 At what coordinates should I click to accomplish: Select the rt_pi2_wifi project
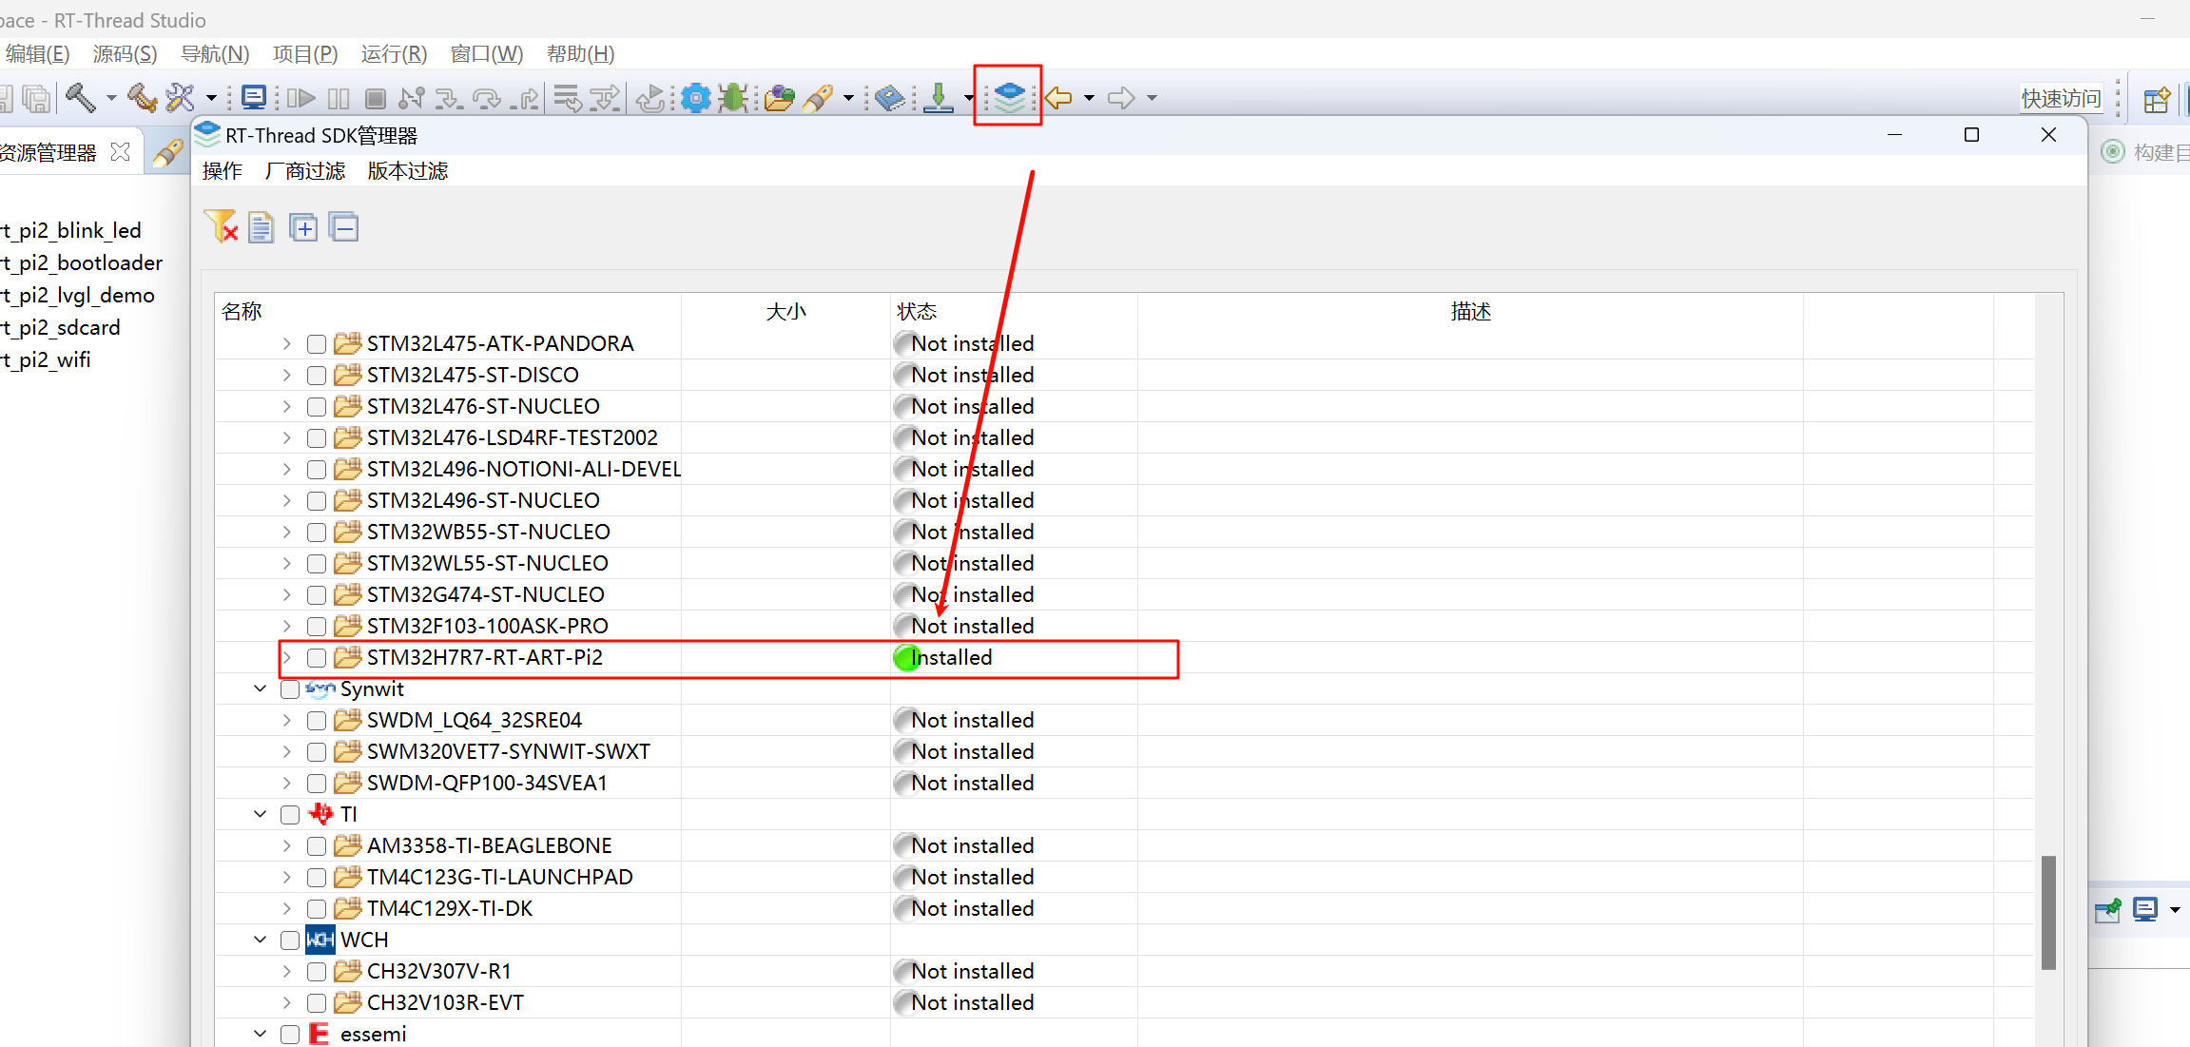tap(46, 360)
